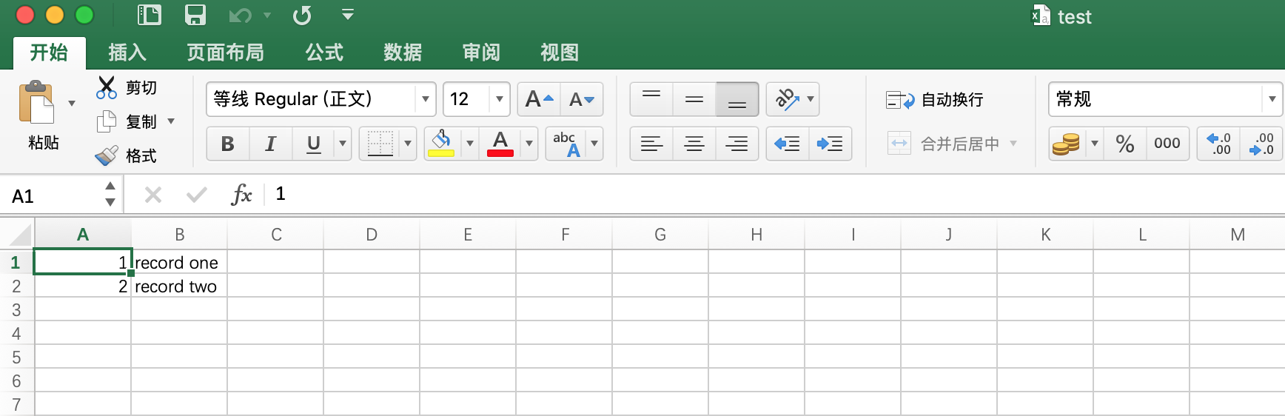The height and width of the screenshot is (416, 1285).
Task: Apply accounting currency format coins icon
Action: click(x=1067, y=144)
